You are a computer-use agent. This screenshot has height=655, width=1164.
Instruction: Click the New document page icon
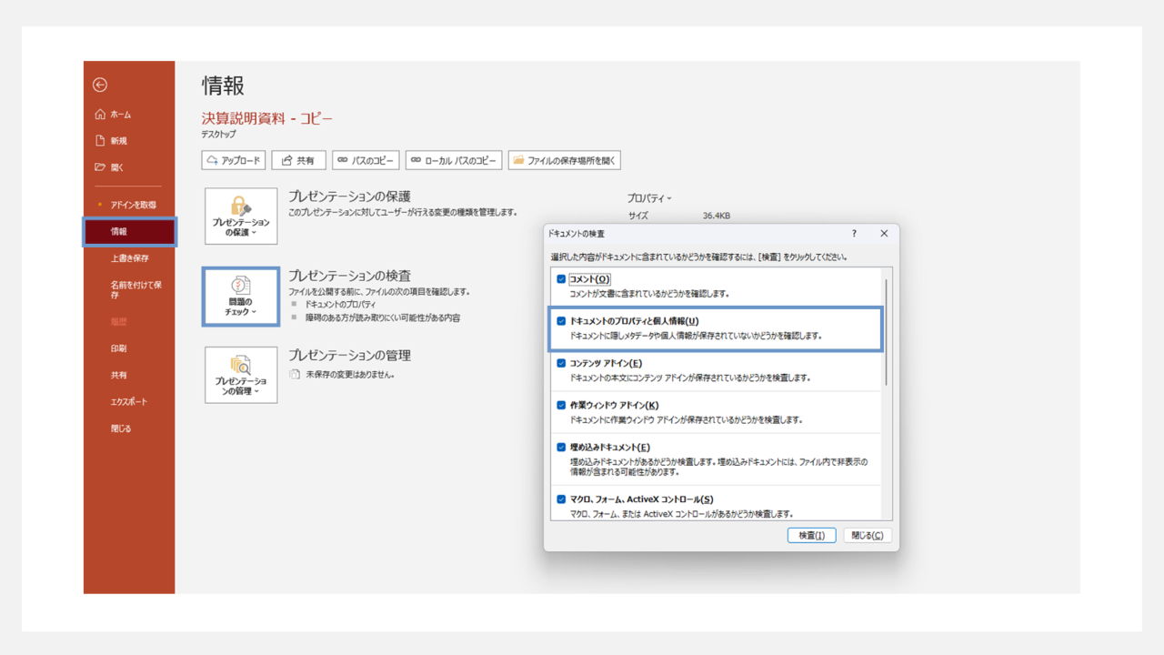pos(100,141)
